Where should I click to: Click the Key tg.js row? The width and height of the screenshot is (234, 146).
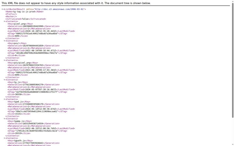18,82
